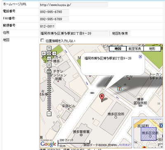The height and width of the screenshot is (150, 165).
Task: Switch map to 地形 view
Action: [152, 49]
